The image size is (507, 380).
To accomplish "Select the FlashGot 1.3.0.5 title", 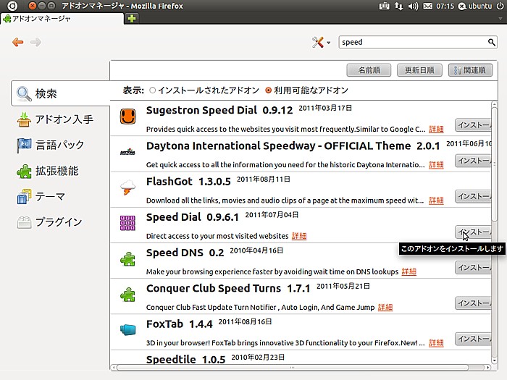I will tap(188, 181).
